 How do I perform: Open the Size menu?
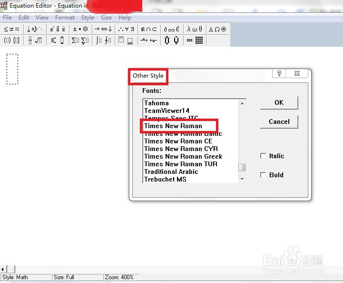pyautogui.click(x=106, y=18)
